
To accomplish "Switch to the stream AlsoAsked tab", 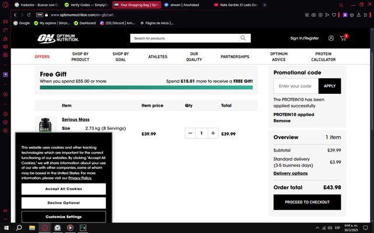I will click(185, 5).
